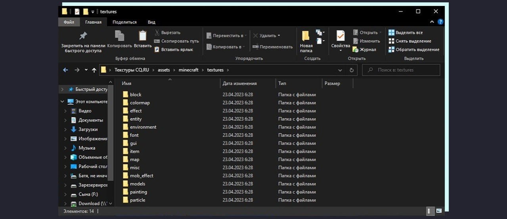Click assets breadcrumb in address bar
Image resolution: width=507 pixels, height=219 pixels.
click(164, 70)
